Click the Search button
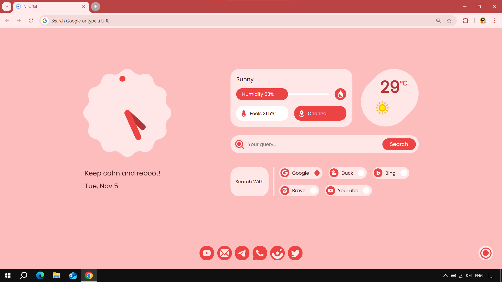 point(399,144)
